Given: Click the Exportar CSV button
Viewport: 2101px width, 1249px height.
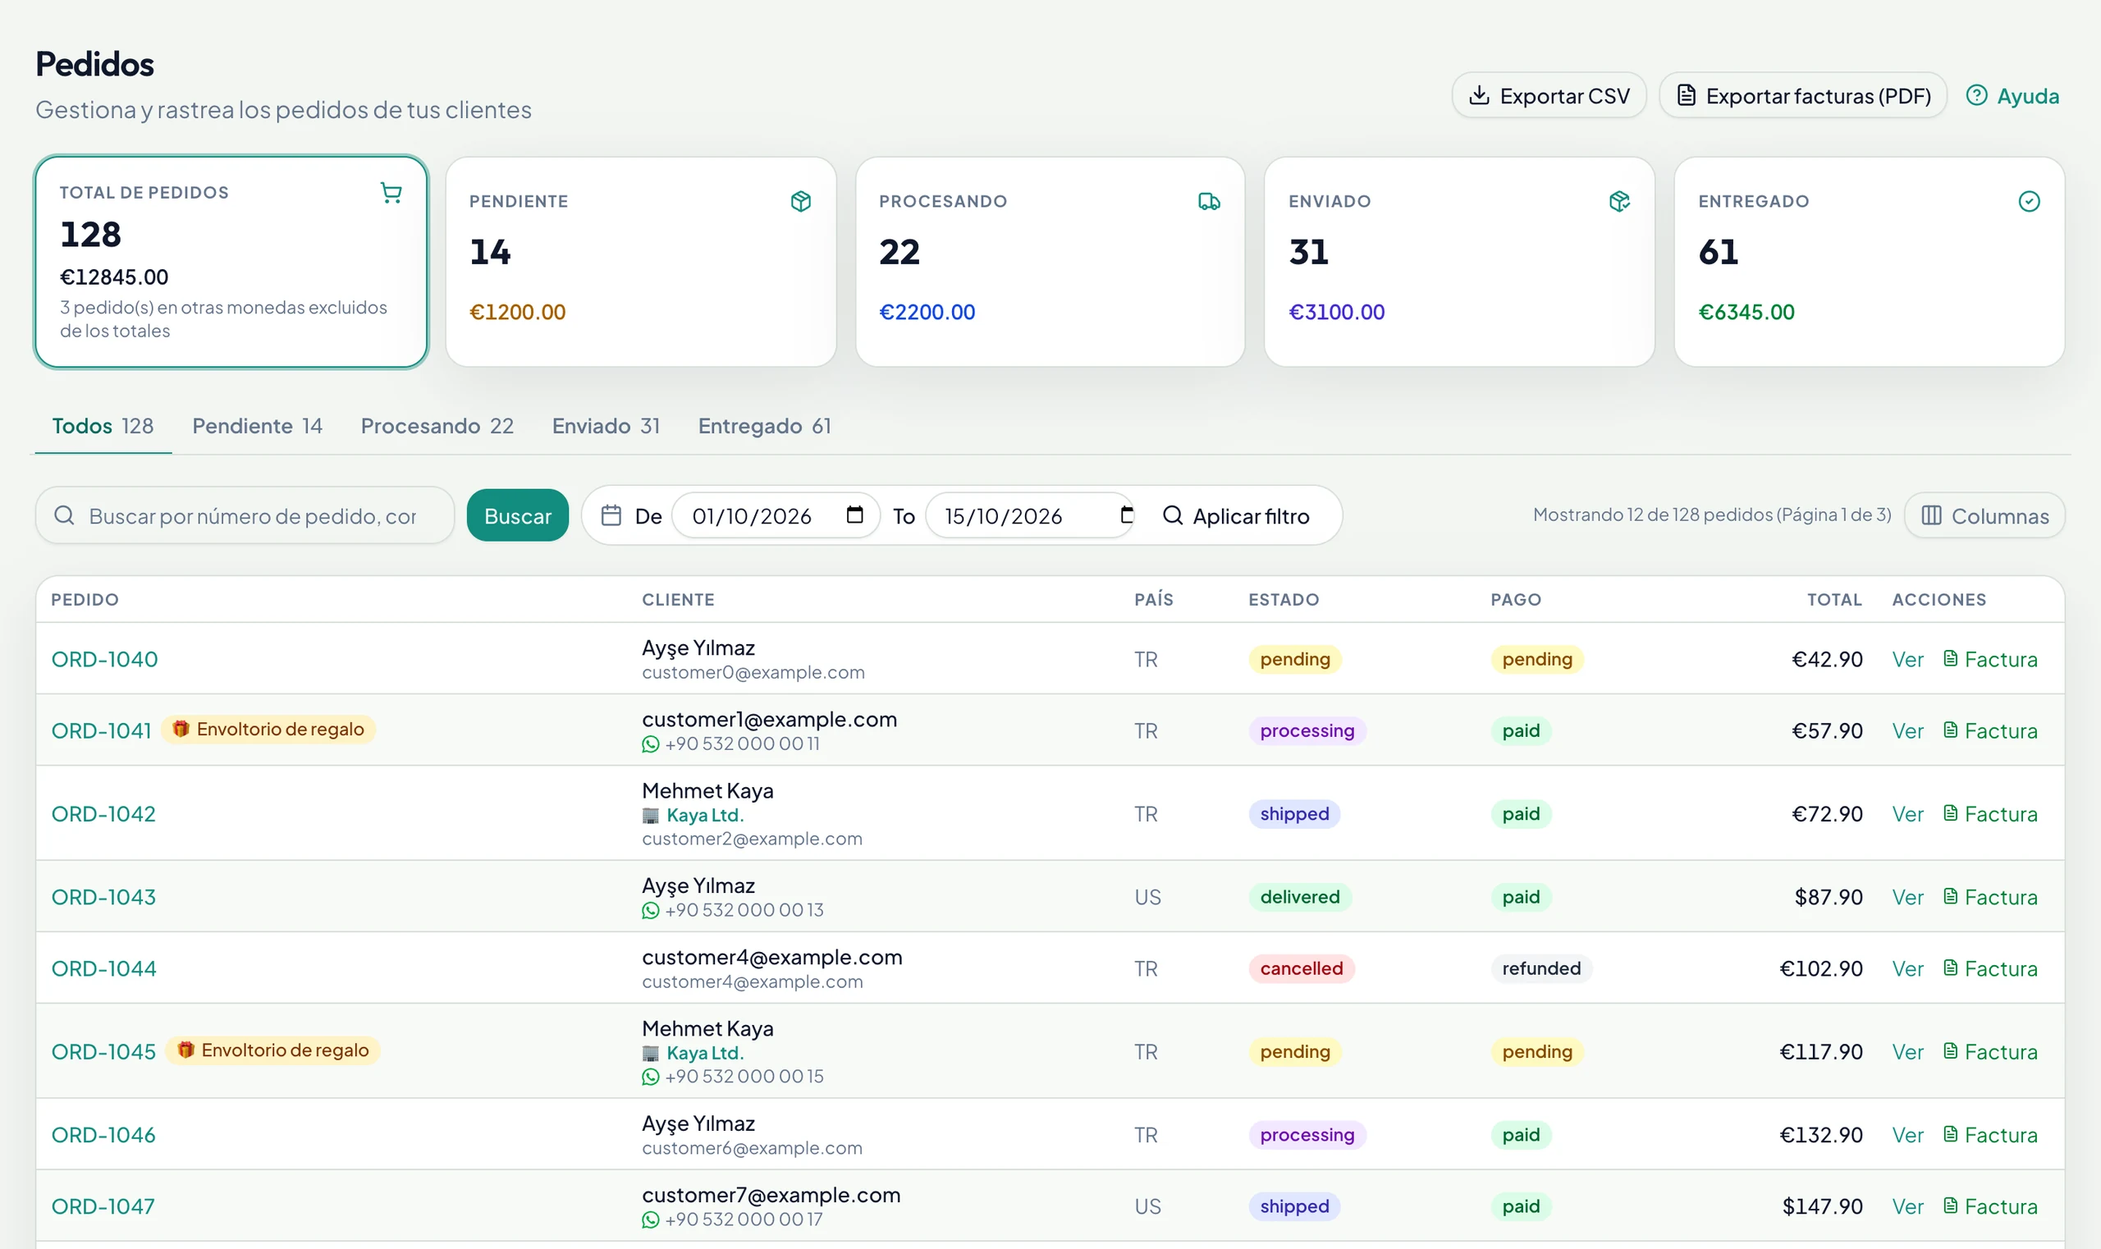Looking at the screenshot, I should click(1549, 96).
